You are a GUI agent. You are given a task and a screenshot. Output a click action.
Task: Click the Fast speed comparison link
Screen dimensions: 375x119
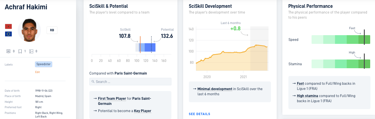[300, 83]
